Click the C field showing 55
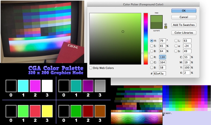The width and height of the screenshot is (211, 125). coord(187,57)
